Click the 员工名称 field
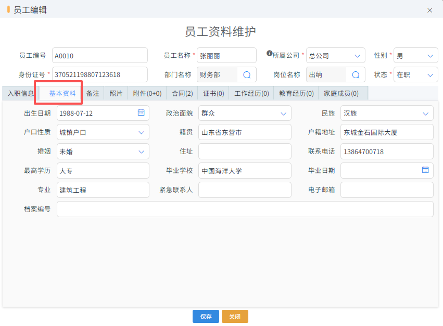443x326 pixels. click(226, 55)
